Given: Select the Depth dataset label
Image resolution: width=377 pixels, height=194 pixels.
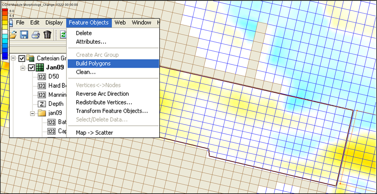Looking at the screenshot, I should click(x=56, y=104).
